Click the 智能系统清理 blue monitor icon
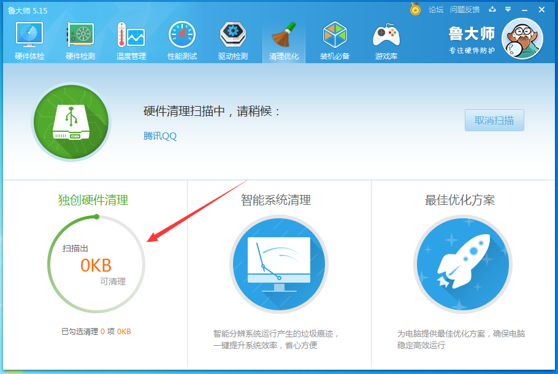Image resolution: width=558 pixels, height=374 pixels. click(279, 264)
